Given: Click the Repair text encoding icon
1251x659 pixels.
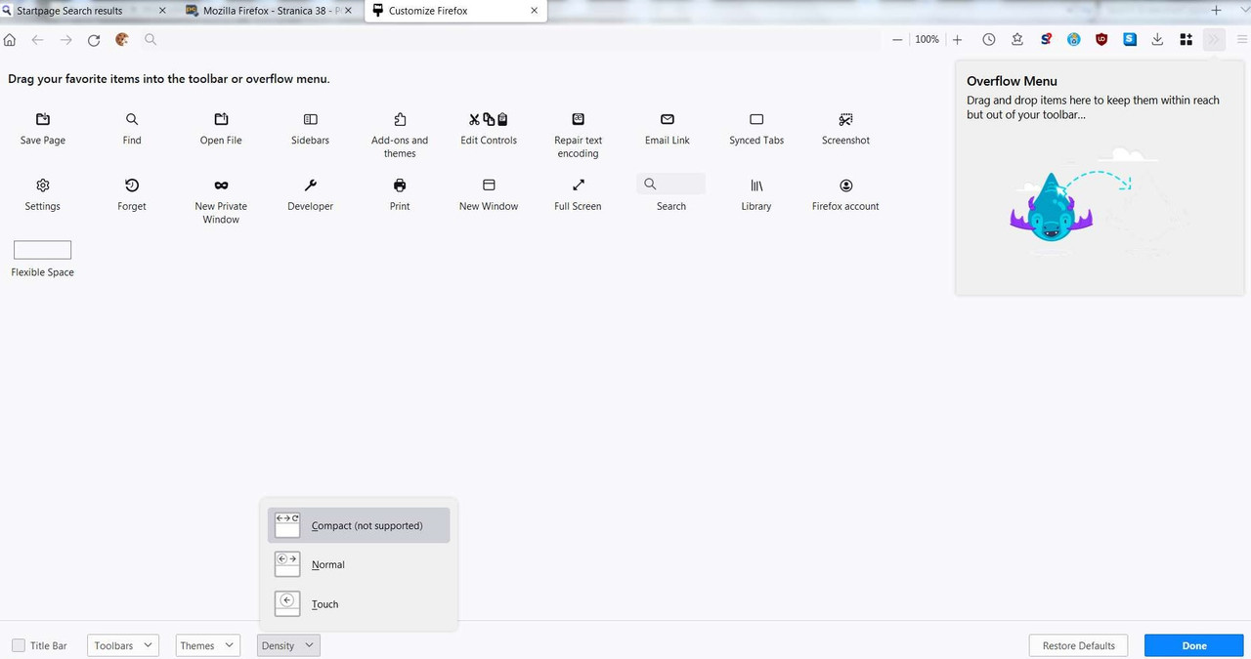Looking at the screenshot, I should pyautogui.click(x=579, y=119).
